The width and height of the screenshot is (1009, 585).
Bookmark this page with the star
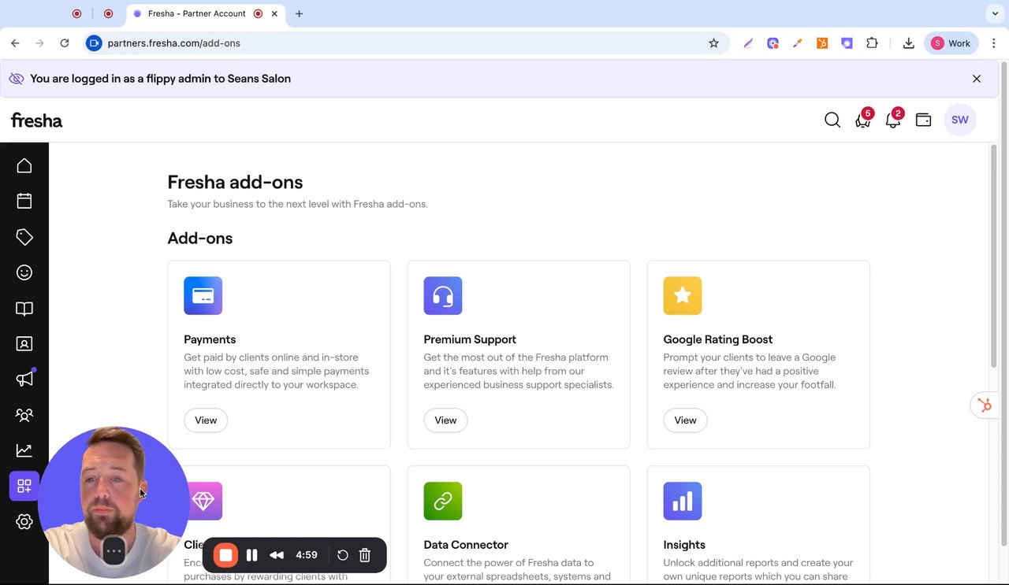[x=714, y=43]
